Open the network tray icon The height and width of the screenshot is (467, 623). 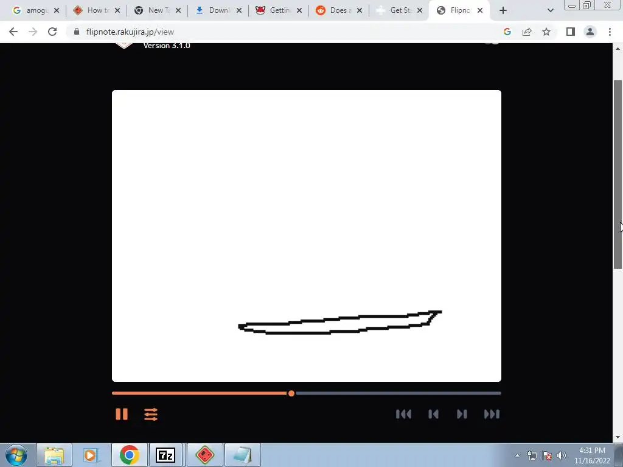pos(532,455)
